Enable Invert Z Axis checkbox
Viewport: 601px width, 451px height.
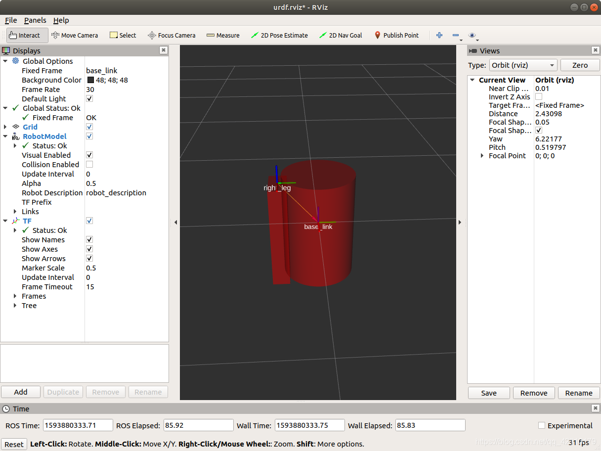tap(539, 97)
